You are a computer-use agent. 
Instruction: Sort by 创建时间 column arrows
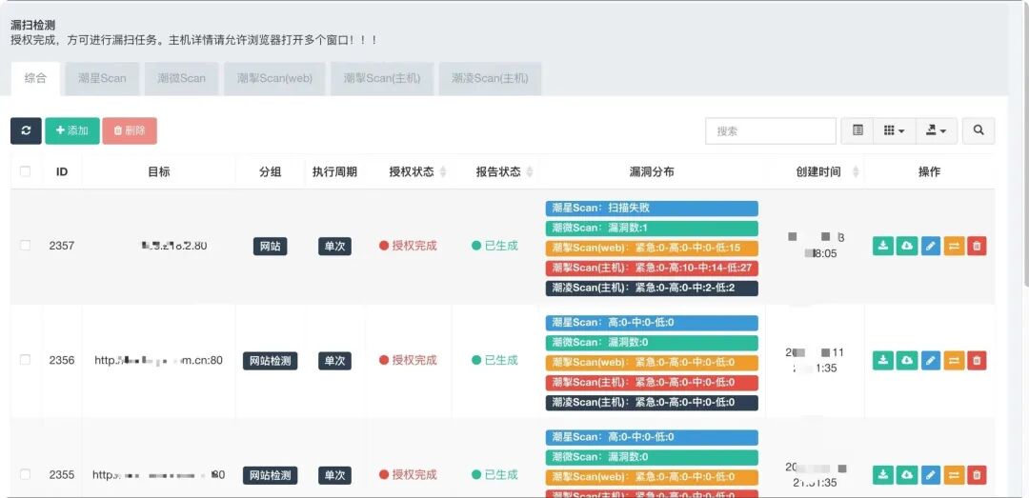(x=856, y=172)
